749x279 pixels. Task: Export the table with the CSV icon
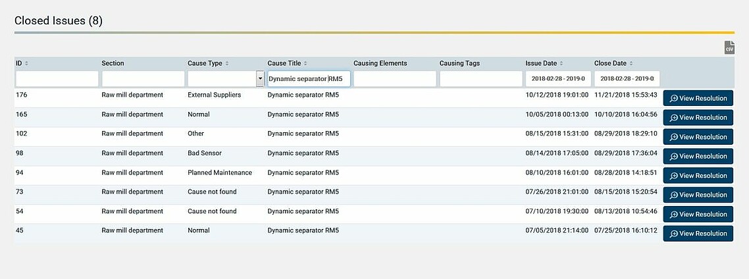tap(729, 47)
